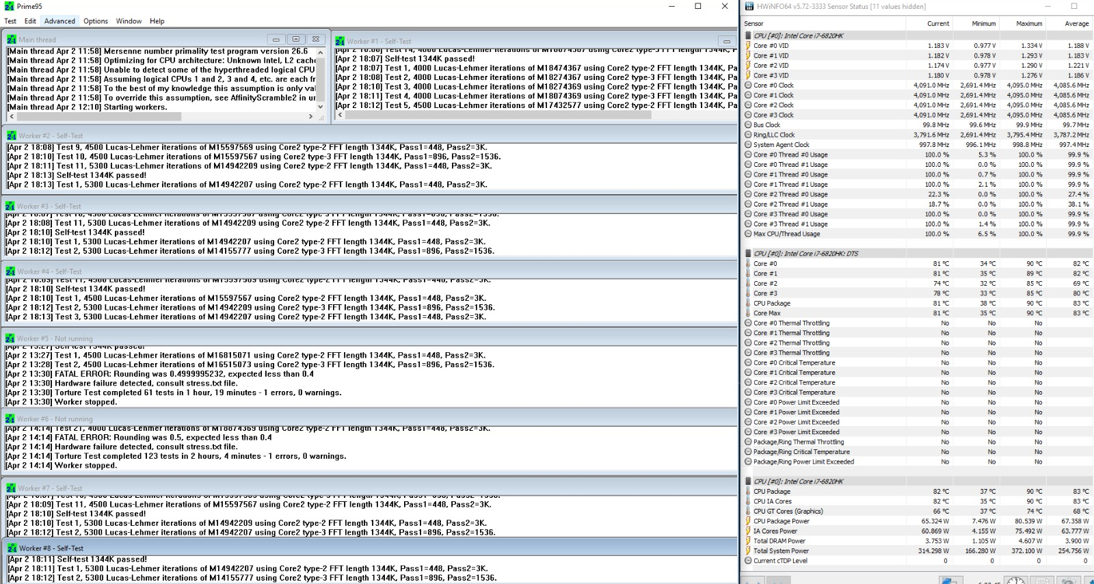Click the Worker #6 Not running window icon
The image size is (1094, 584).
coord(10,419)
